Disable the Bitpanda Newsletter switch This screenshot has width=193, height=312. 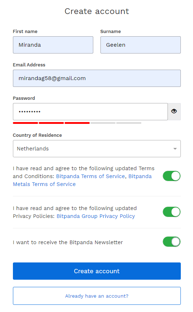(171, 242)
